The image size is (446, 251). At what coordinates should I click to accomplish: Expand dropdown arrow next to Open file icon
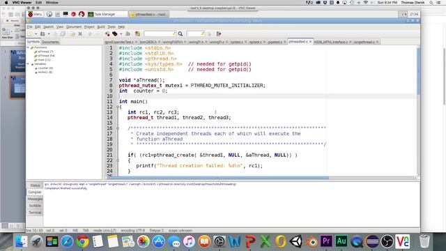pos(49,34)
